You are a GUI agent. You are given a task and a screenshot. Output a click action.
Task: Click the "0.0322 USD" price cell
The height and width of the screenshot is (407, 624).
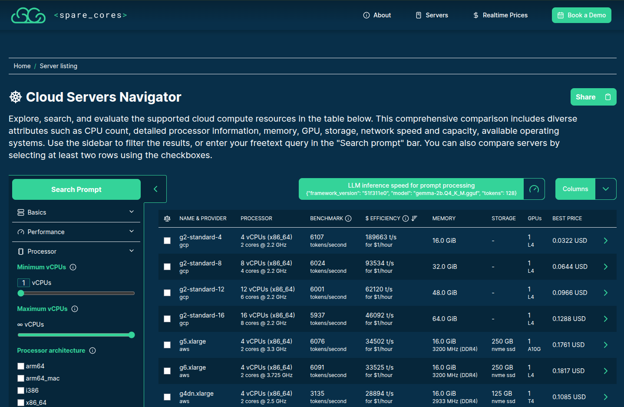tap(570, 241)
